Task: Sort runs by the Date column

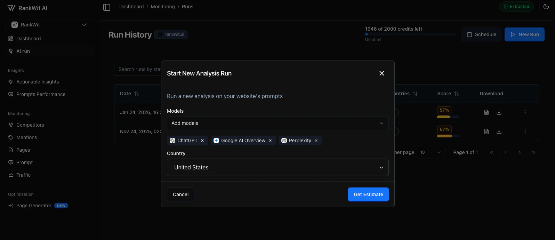Action: (x=129, y=94)
